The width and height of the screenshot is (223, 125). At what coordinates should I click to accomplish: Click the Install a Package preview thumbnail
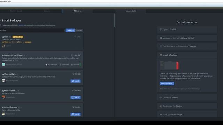[169, 66]
